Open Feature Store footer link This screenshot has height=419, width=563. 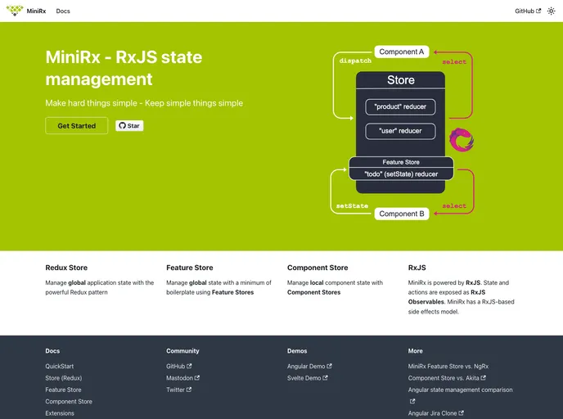(63, 390)
